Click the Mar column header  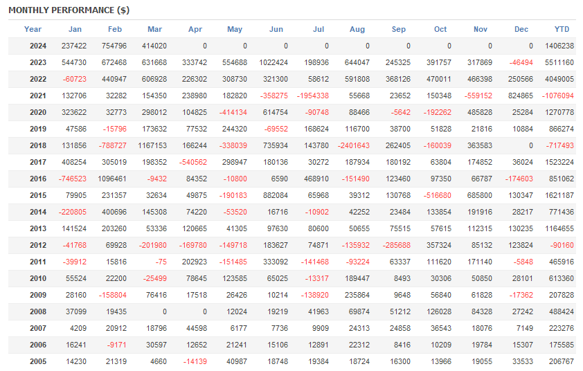(154, 29)
